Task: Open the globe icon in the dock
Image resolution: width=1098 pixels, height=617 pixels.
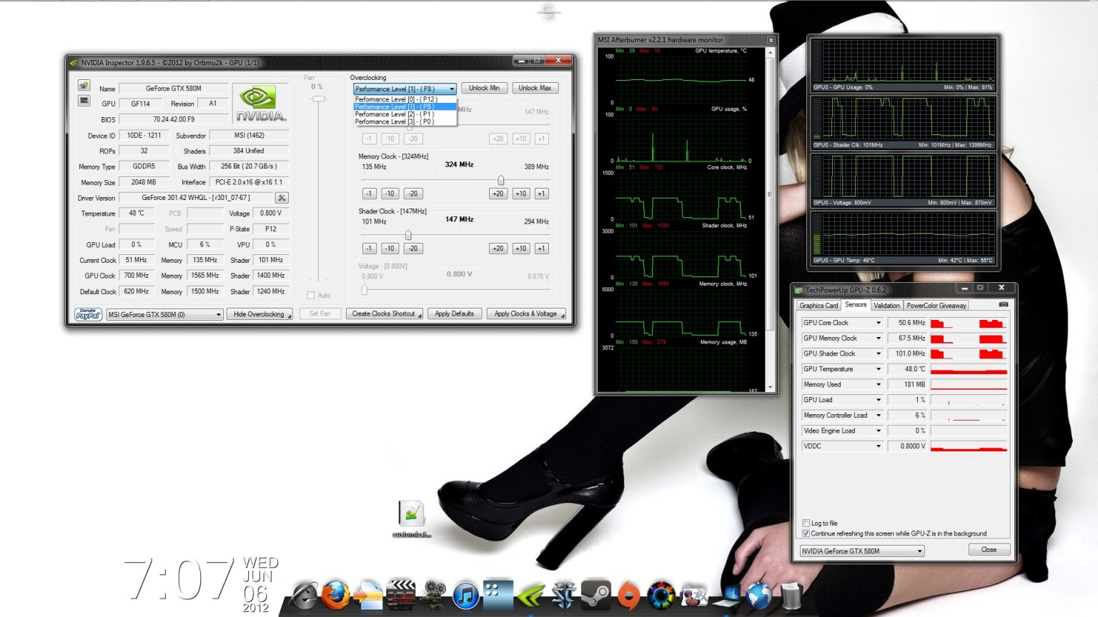Action: (x=759, y=594)
